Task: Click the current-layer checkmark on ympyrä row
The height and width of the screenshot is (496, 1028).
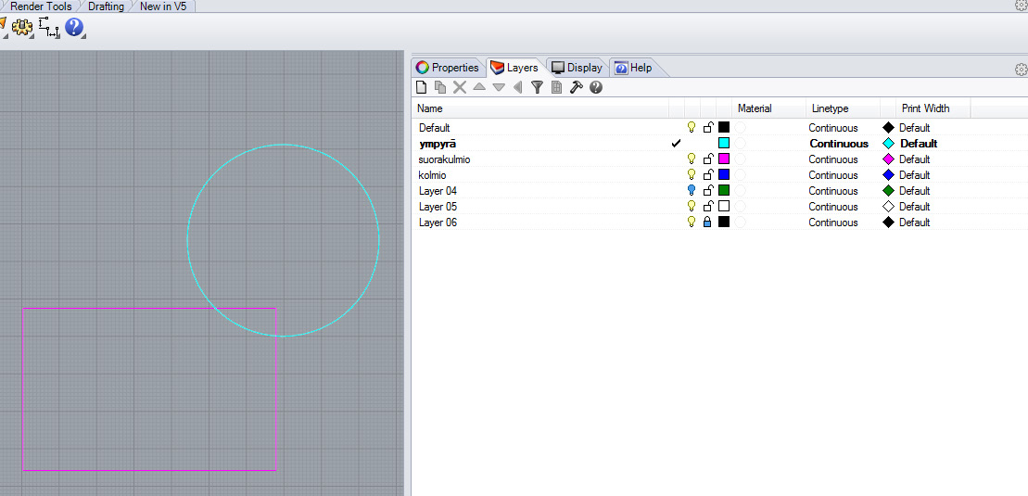Action: pyautogui.click(x=676, y=144)
